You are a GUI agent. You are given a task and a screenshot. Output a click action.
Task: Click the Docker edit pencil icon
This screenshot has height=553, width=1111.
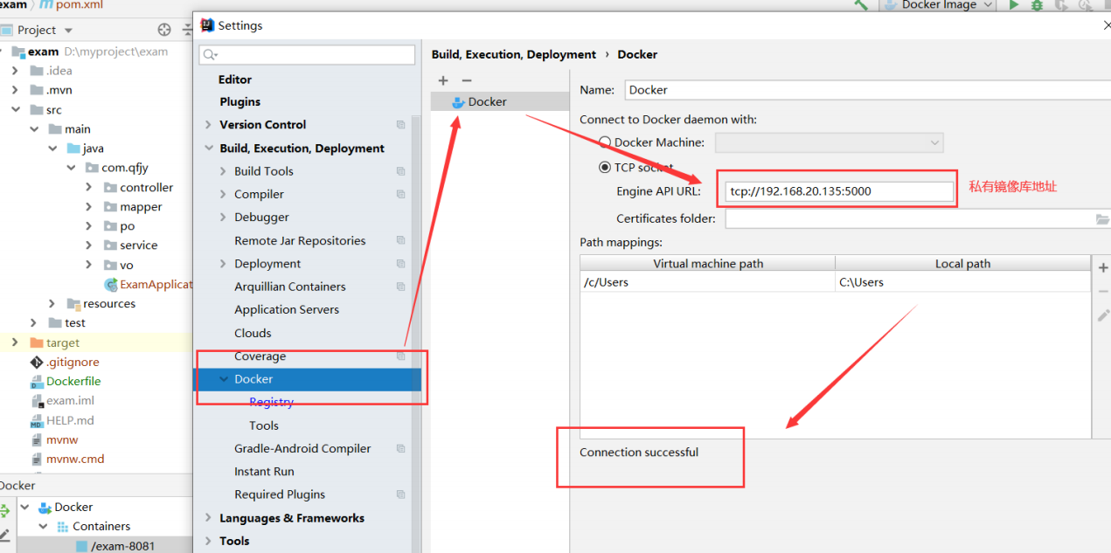(4, 535)
